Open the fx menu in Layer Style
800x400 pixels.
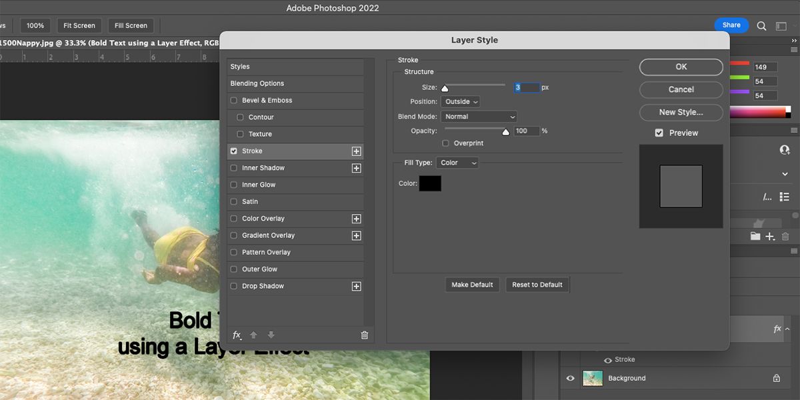237,335
